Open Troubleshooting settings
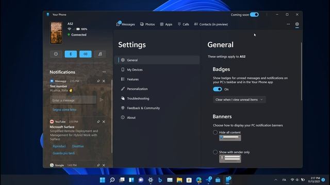The height and width of the screenshot is (185, 330). [157, 98]
